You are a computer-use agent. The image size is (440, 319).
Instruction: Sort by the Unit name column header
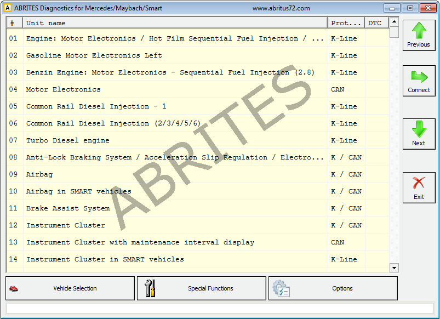point(175,23)
